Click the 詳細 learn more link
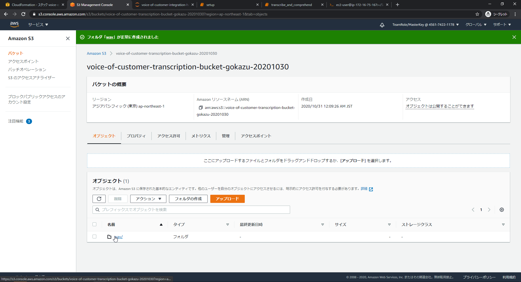Viewport: 521px width, 282px height. pyautogui.click(x=364, y=189)
